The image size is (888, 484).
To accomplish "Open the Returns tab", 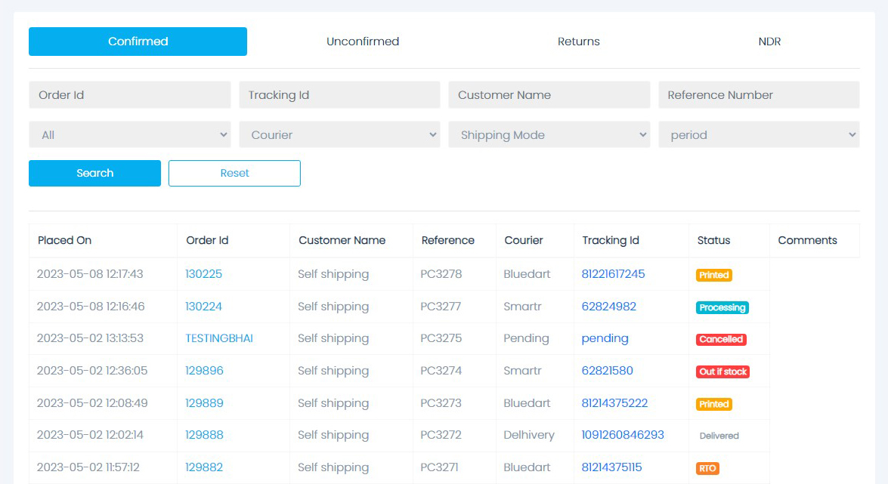I will pos(578,42).
